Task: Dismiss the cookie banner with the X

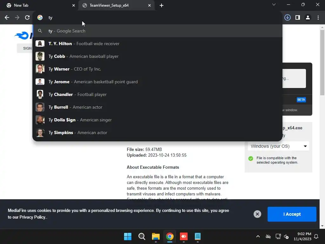Action: tap(257, 214)
